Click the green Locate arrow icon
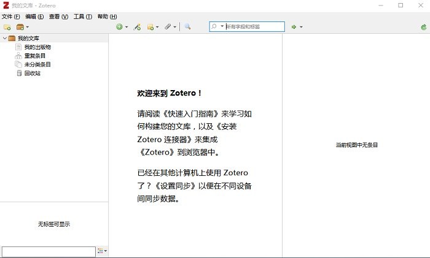430x258 pixels. (x=294, y=27)
